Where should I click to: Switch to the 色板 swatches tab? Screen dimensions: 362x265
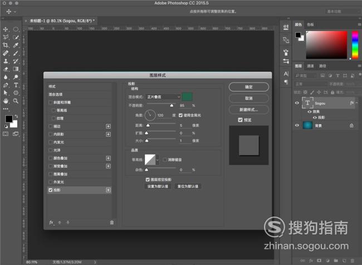(310, 24)
